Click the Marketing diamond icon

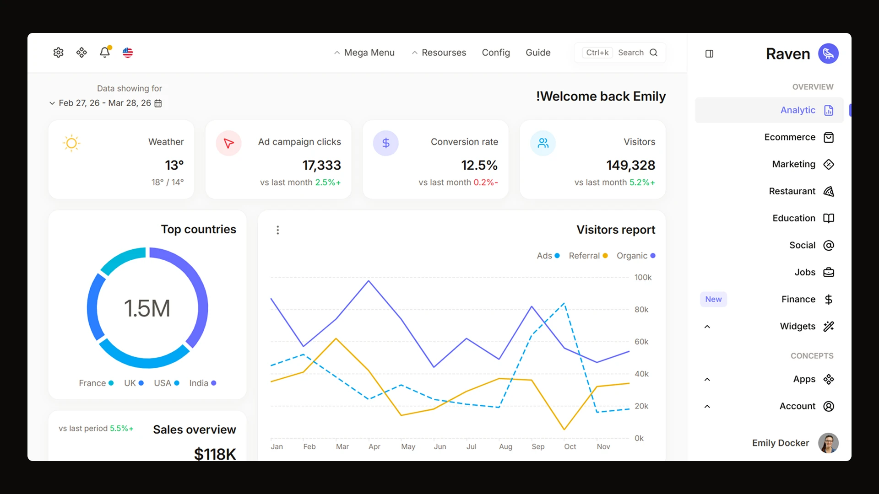[x=829, y=164]
